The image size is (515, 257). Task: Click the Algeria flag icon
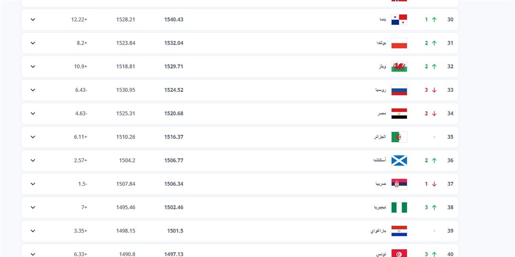[399, 137]
